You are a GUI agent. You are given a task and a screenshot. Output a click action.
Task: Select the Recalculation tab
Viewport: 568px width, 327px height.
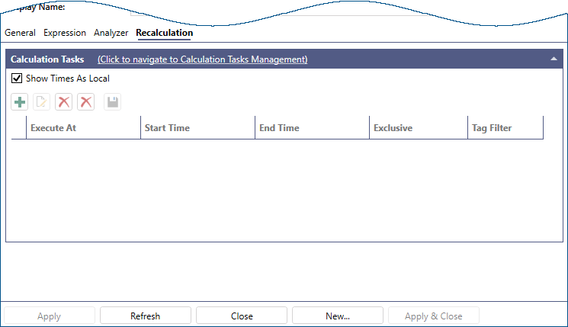164,33
